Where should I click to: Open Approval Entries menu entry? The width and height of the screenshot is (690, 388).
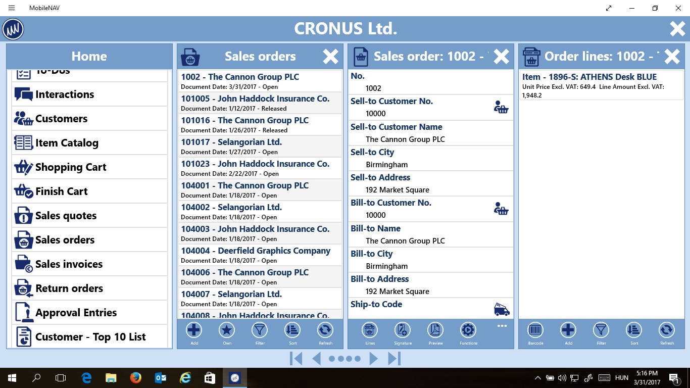(x=89, y=313)
